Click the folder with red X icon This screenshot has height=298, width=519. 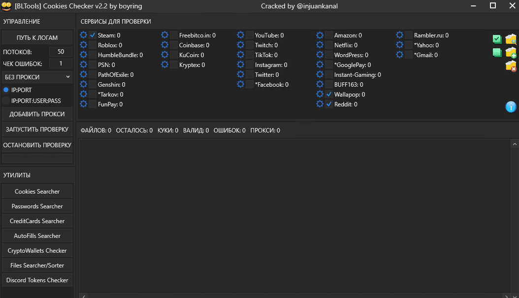tap(511, 66)
